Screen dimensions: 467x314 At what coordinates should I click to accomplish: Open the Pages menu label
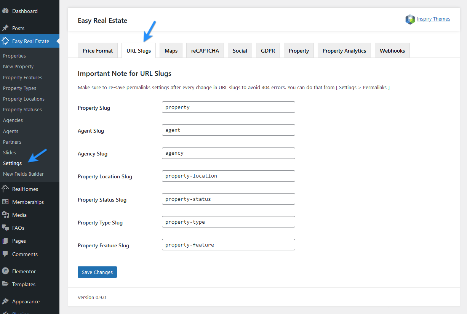(19, 241)
